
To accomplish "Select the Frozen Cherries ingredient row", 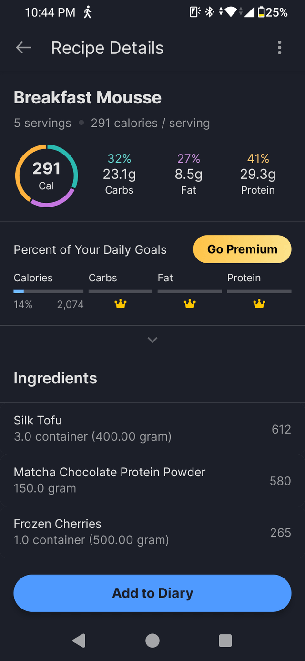I will coord(152,532).
